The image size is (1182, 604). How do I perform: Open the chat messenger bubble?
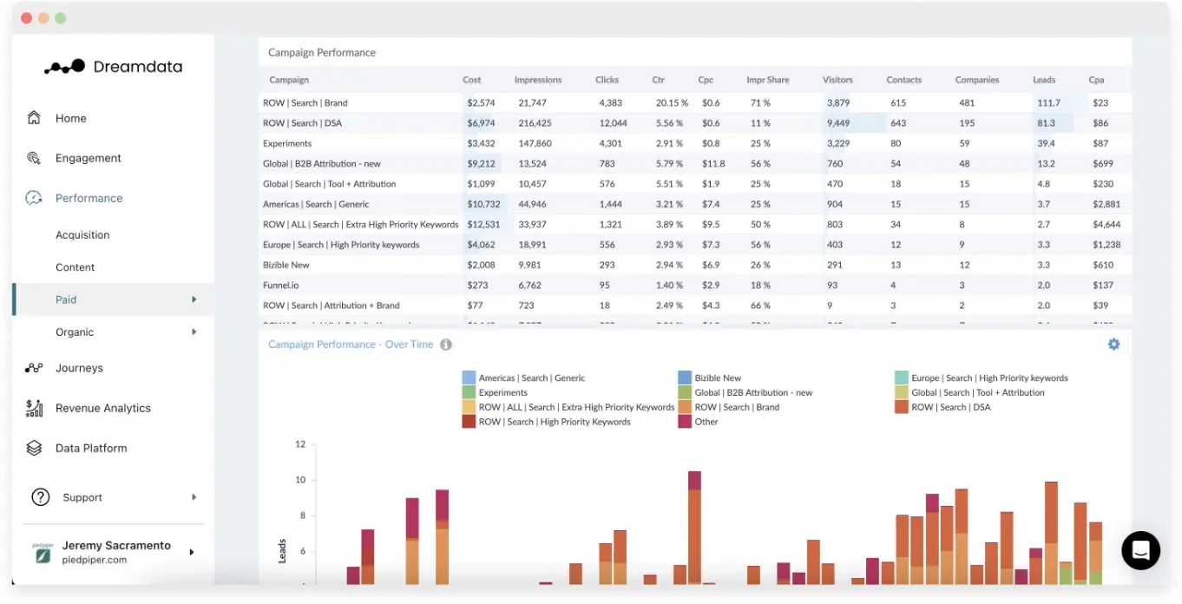(1140, 550)
